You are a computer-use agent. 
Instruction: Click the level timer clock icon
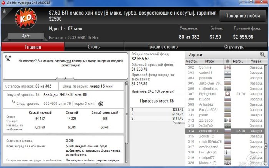(101, 104)
